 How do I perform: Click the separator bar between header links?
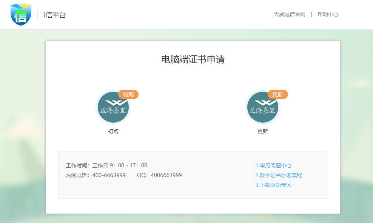(311, 14)
